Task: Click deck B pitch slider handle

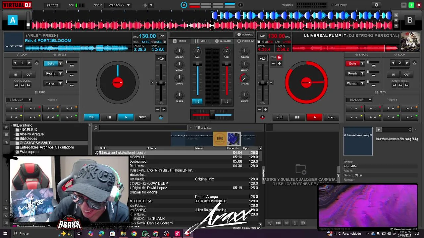Action: tap(263, 83)
